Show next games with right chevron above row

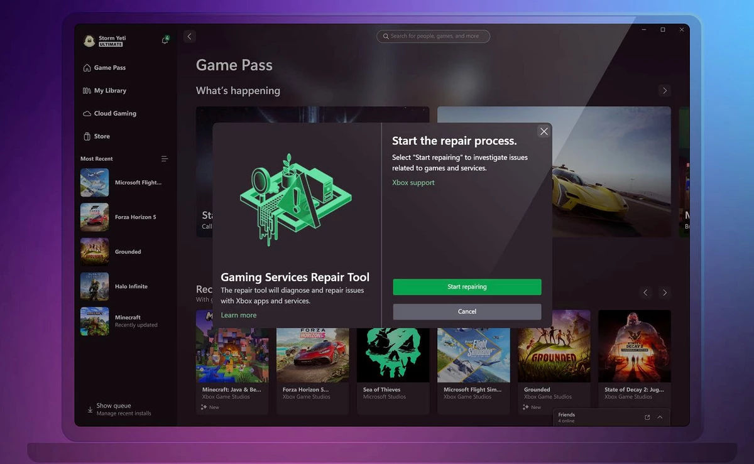click(665, 293)
